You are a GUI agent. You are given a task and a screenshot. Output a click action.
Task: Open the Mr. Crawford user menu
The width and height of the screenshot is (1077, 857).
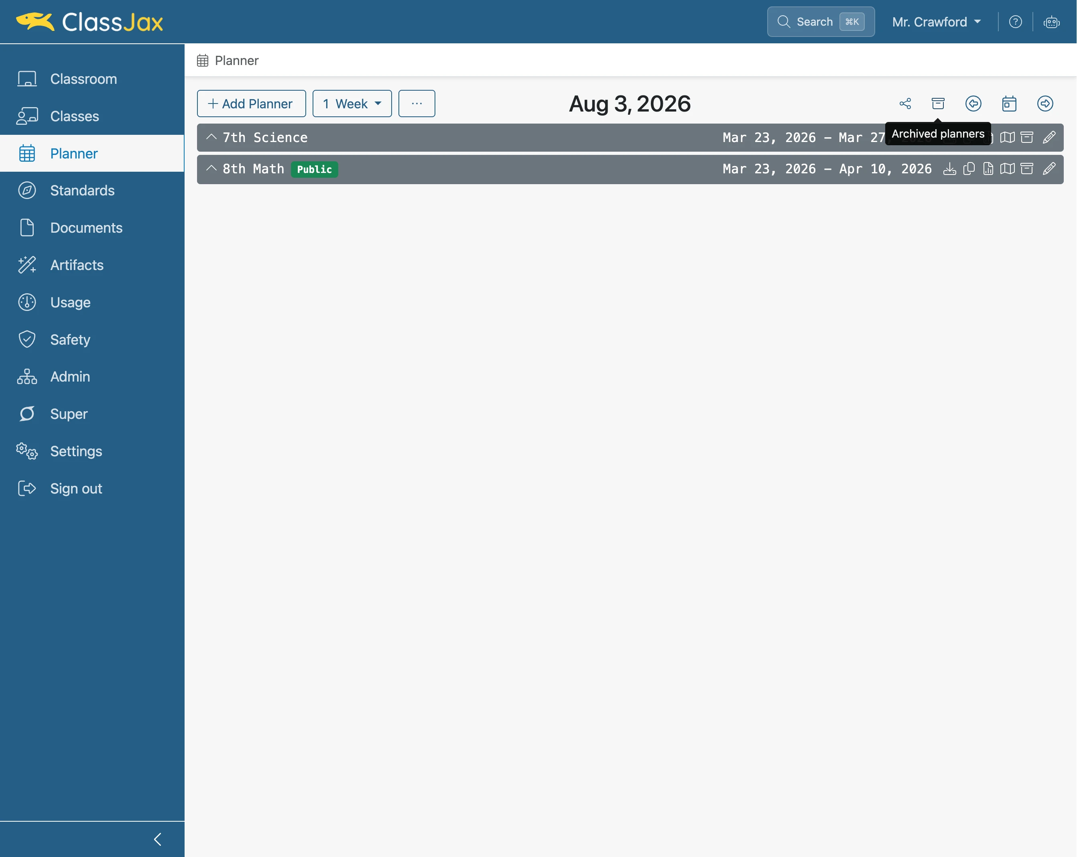click(x=936, y=22)
